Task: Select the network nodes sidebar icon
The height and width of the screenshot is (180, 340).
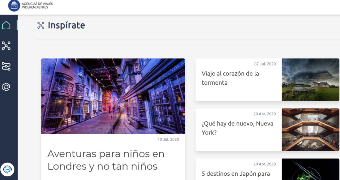Action: coord(6,45)
